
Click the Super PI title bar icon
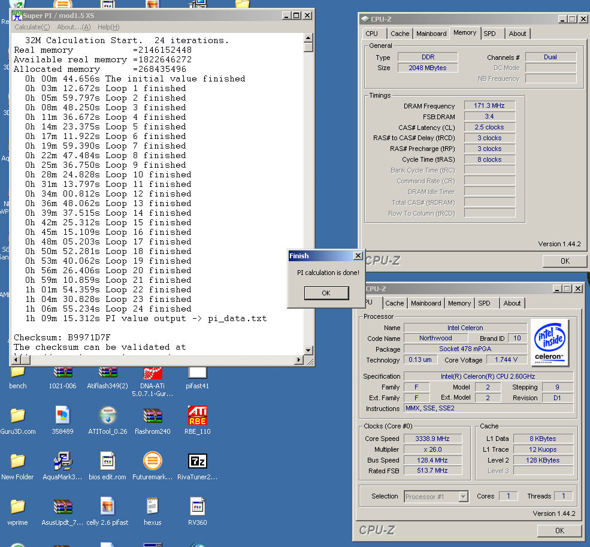click(x=17, y=16)
